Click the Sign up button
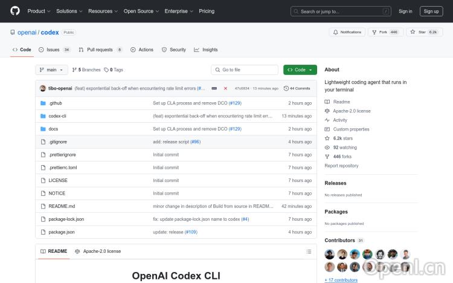Image resolution: width=453 pixels, height=283 pixels. [431, 11]
